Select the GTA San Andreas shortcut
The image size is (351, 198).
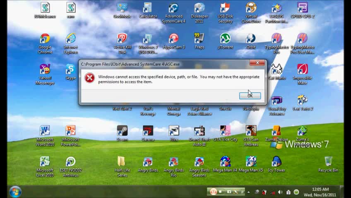[251, 136]
